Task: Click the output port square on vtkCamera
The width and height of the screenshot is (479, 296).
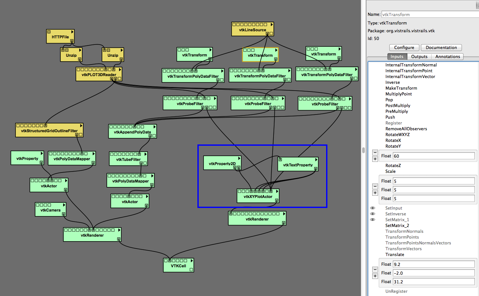Action: click(x=64, y=214)
